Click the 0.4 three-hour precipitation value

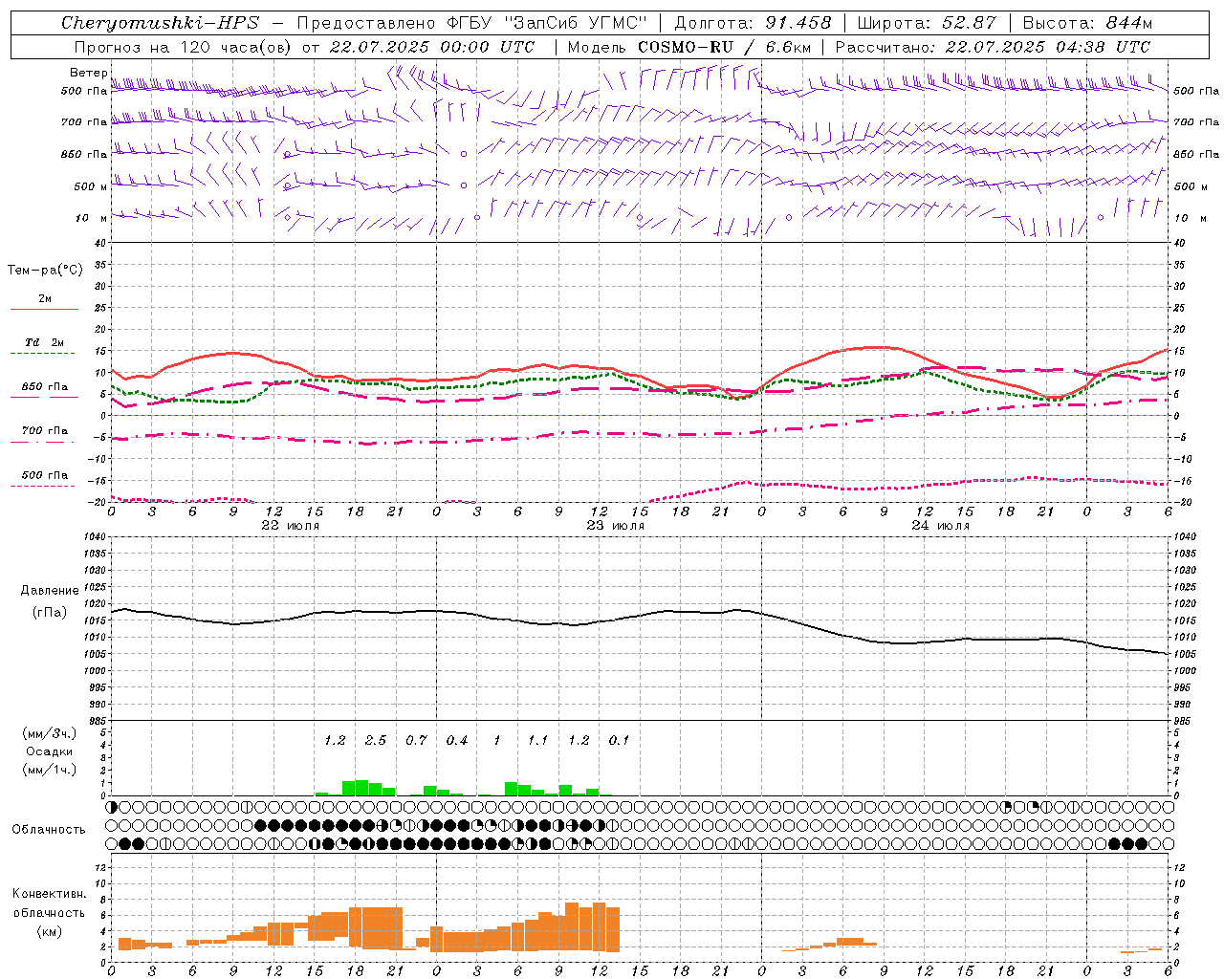(x=457, y=740)
